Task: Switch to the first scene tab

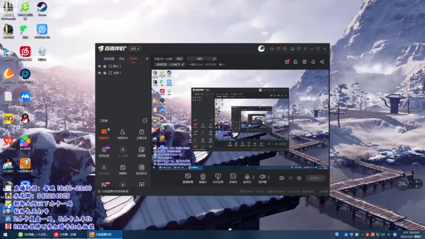Action: pos(109,58)
